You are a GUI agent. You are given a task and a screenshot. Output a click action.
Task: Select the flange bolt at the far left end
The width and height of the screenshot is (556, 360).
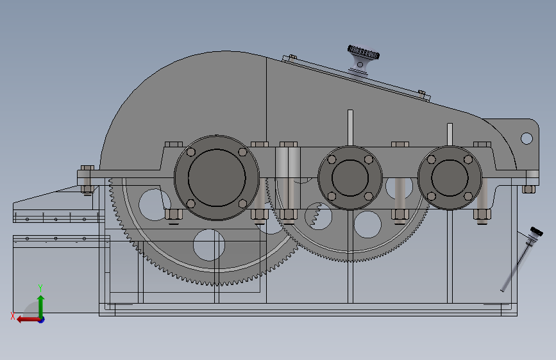pos(87,179)
